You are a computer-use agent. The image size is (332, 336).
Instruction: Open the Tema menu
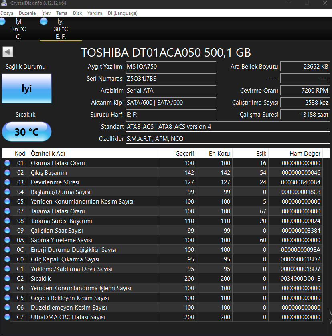62,13
